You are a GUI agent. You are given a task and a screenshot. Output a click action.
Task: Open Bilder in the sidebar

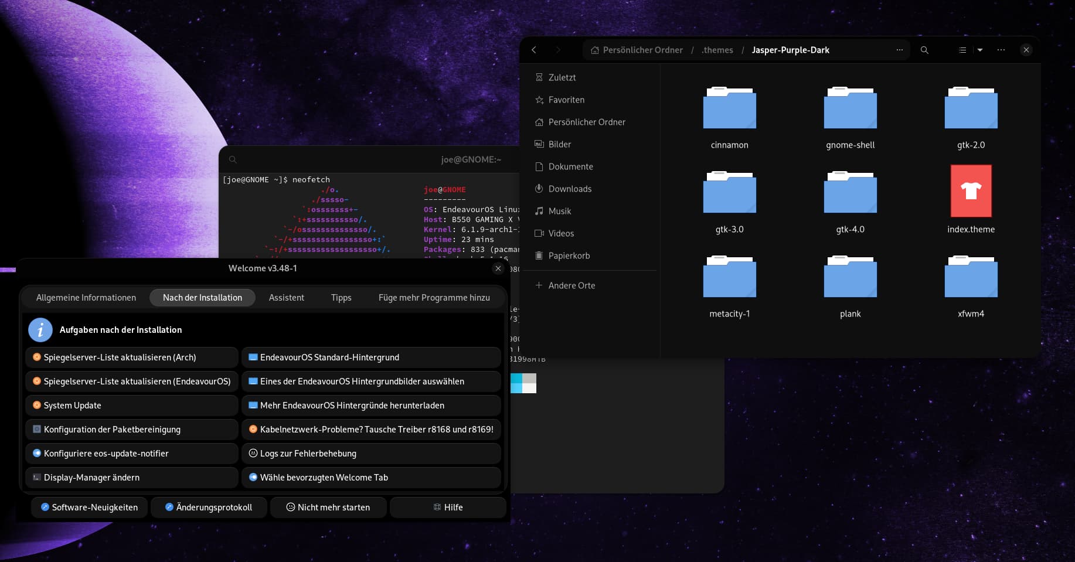coord(590,144)
